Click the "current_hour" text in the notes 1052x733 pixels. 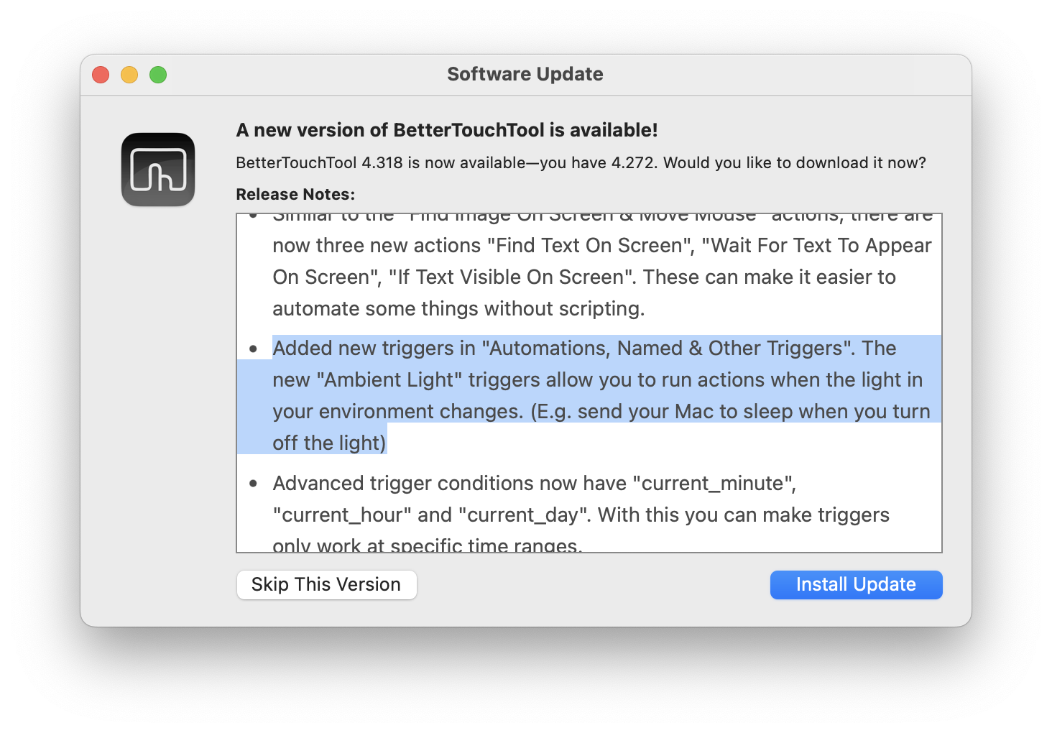(342, 515)
